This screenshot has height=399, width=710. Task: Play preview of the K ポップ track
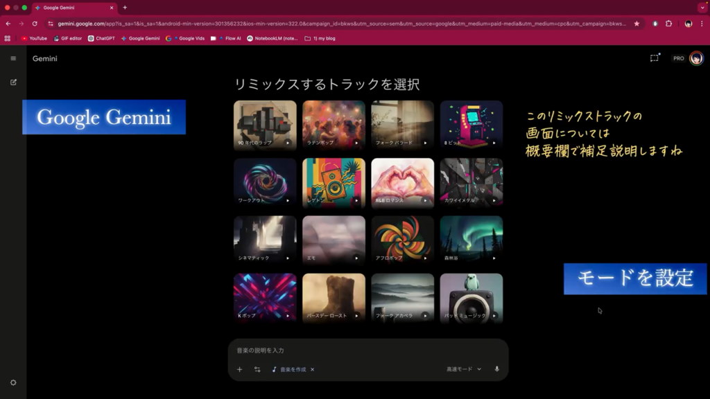pyautogui.click(x=288, y=315)
